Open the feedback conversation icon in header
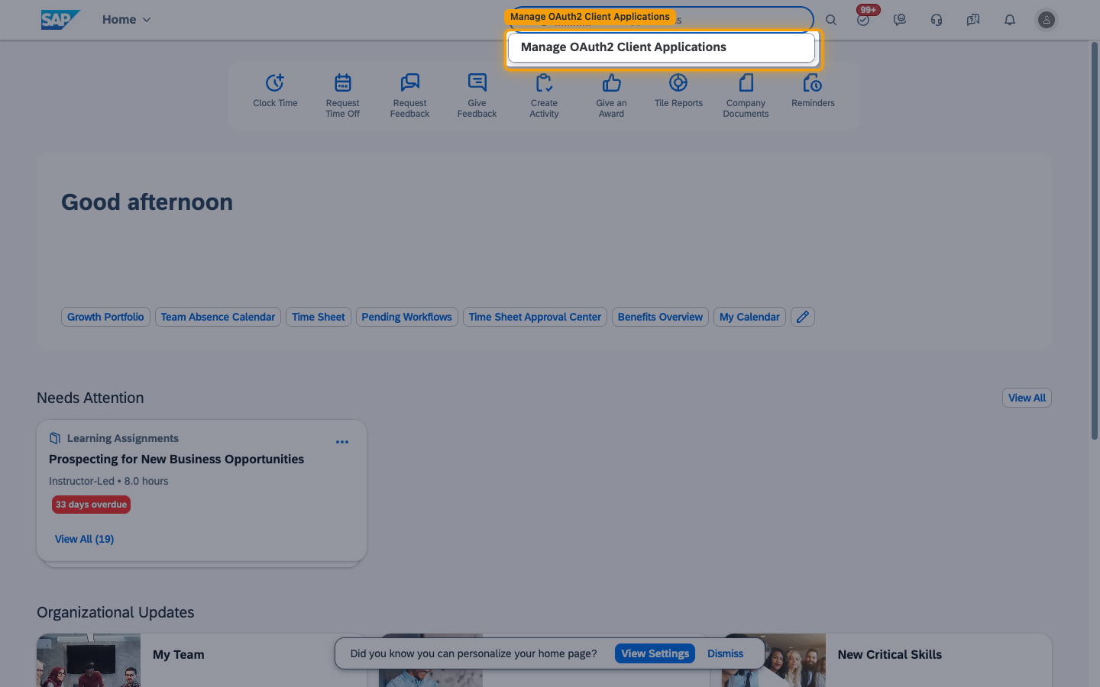1100x687 pixels. (973, 20)
